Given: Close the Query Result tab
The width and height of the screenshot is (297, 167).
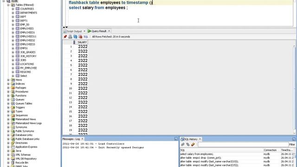Looking at the screenshot, I should (109, 31).
